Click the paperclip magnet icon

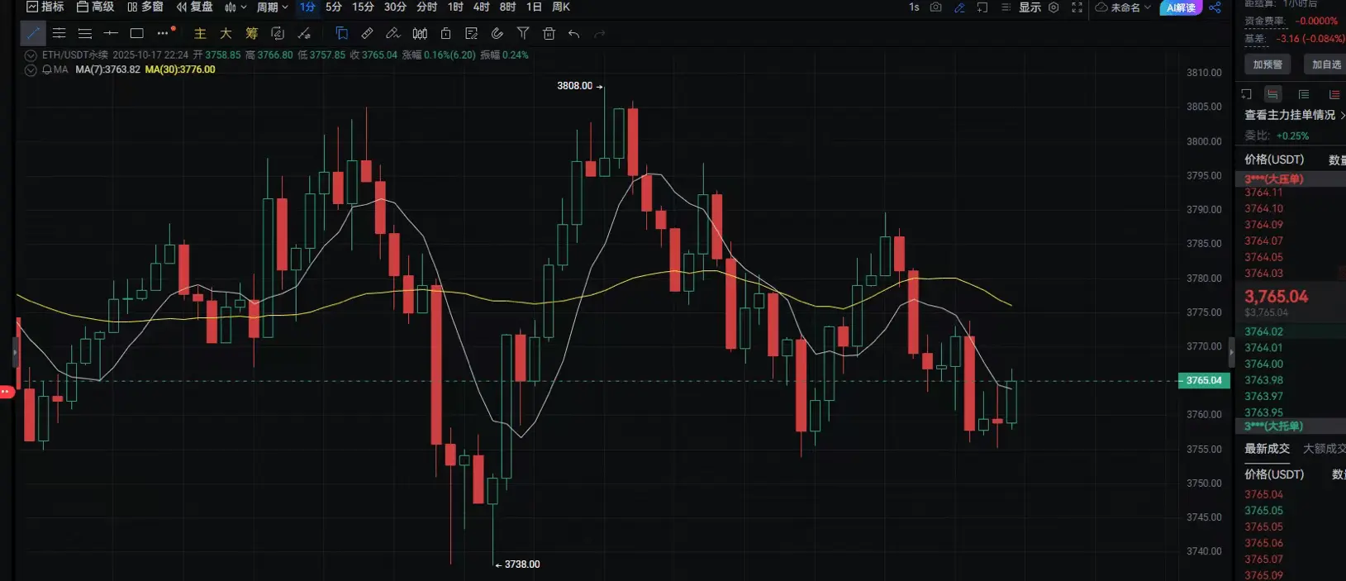(x=497, y=34)
